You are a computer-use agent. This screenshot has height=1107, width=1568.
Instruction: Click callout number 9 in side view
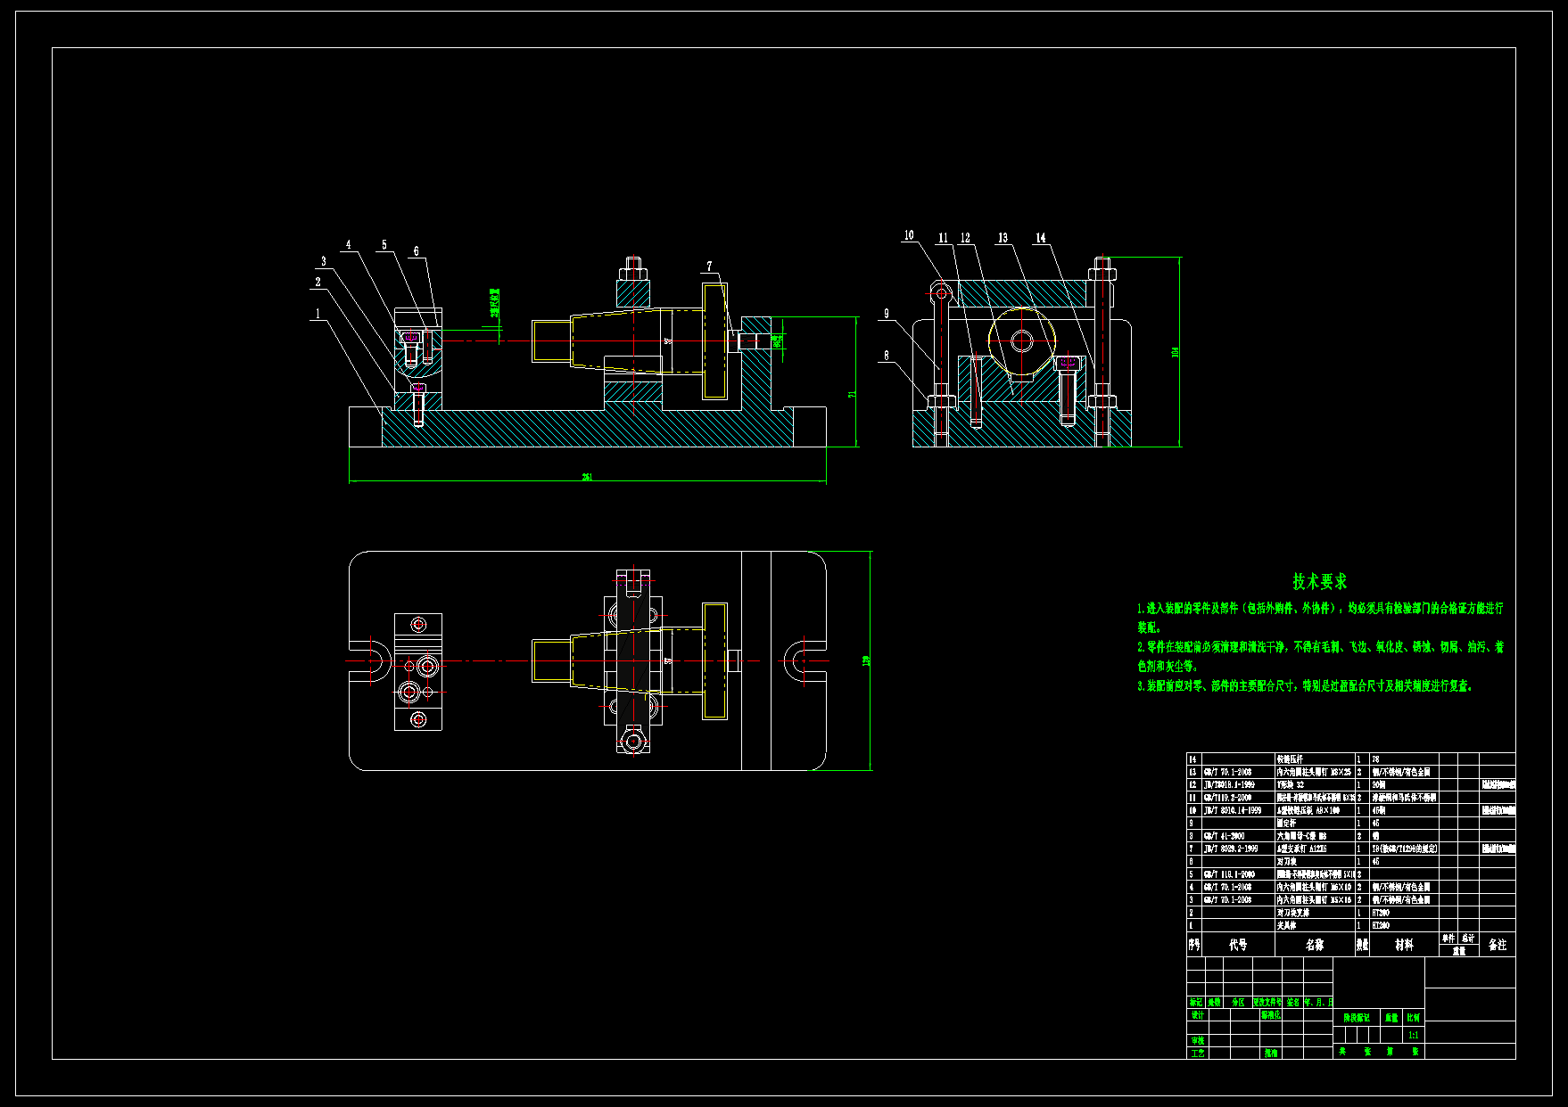pyautogui.click(x=887, y=314)
